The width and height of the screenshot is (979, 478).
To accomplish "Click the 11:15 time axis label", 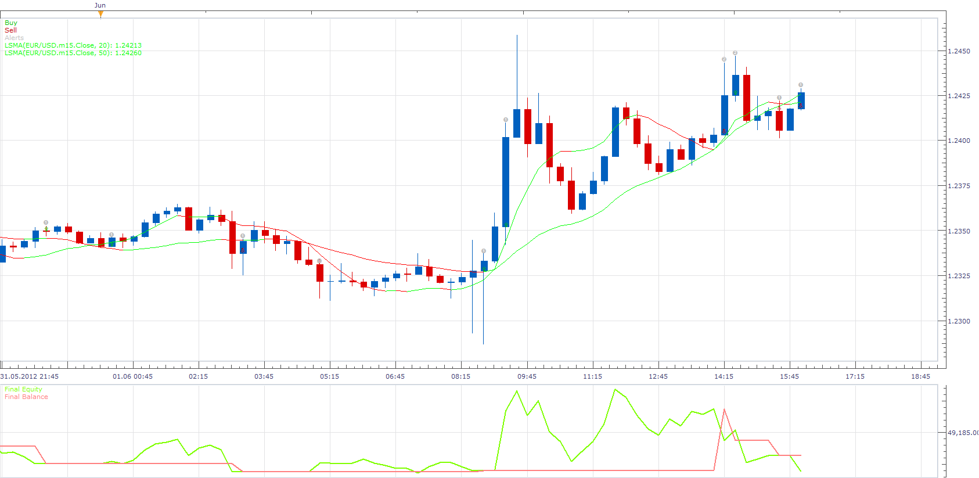I will tap(592, 376).
